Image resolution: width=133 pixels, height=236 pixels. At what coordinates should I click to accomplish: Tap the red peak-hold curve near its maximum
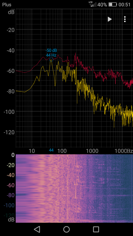pos(75,54)
